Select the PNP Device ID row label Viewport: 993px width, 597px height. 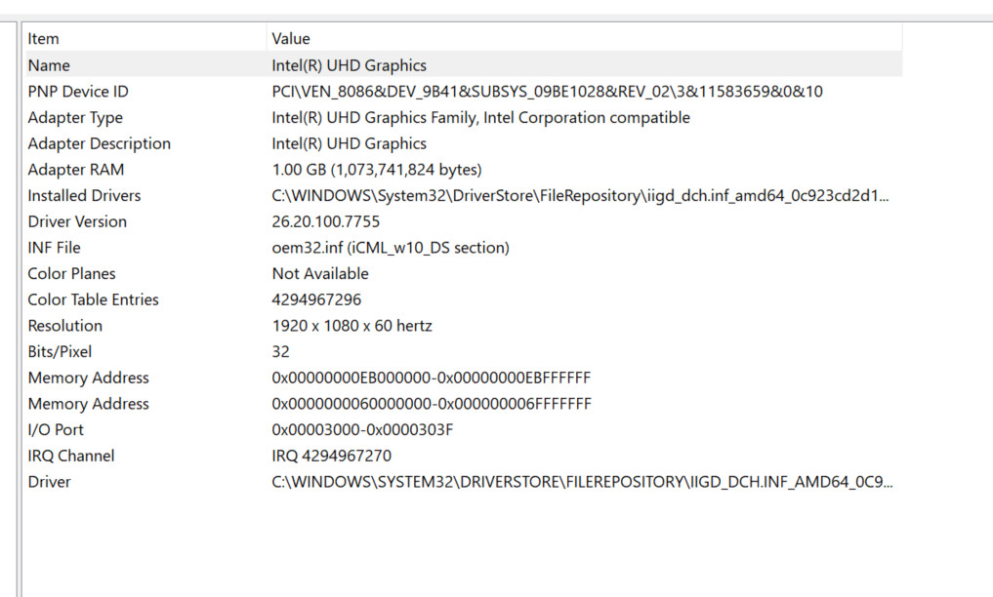pyautogui.click(x=78, y=91)
